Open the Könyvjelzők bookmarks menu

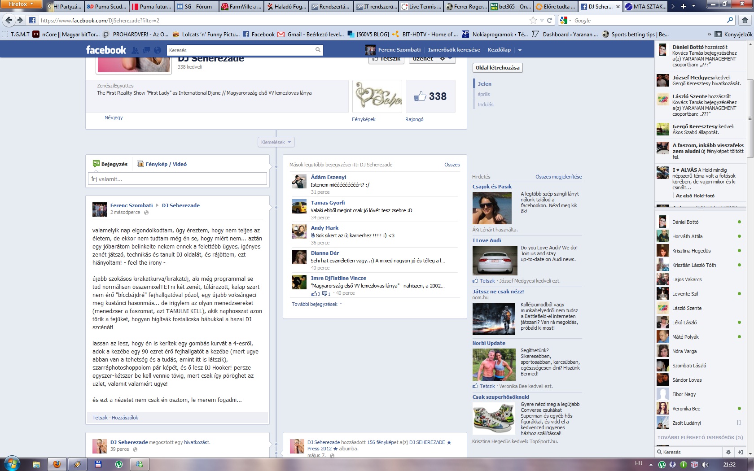734,34
